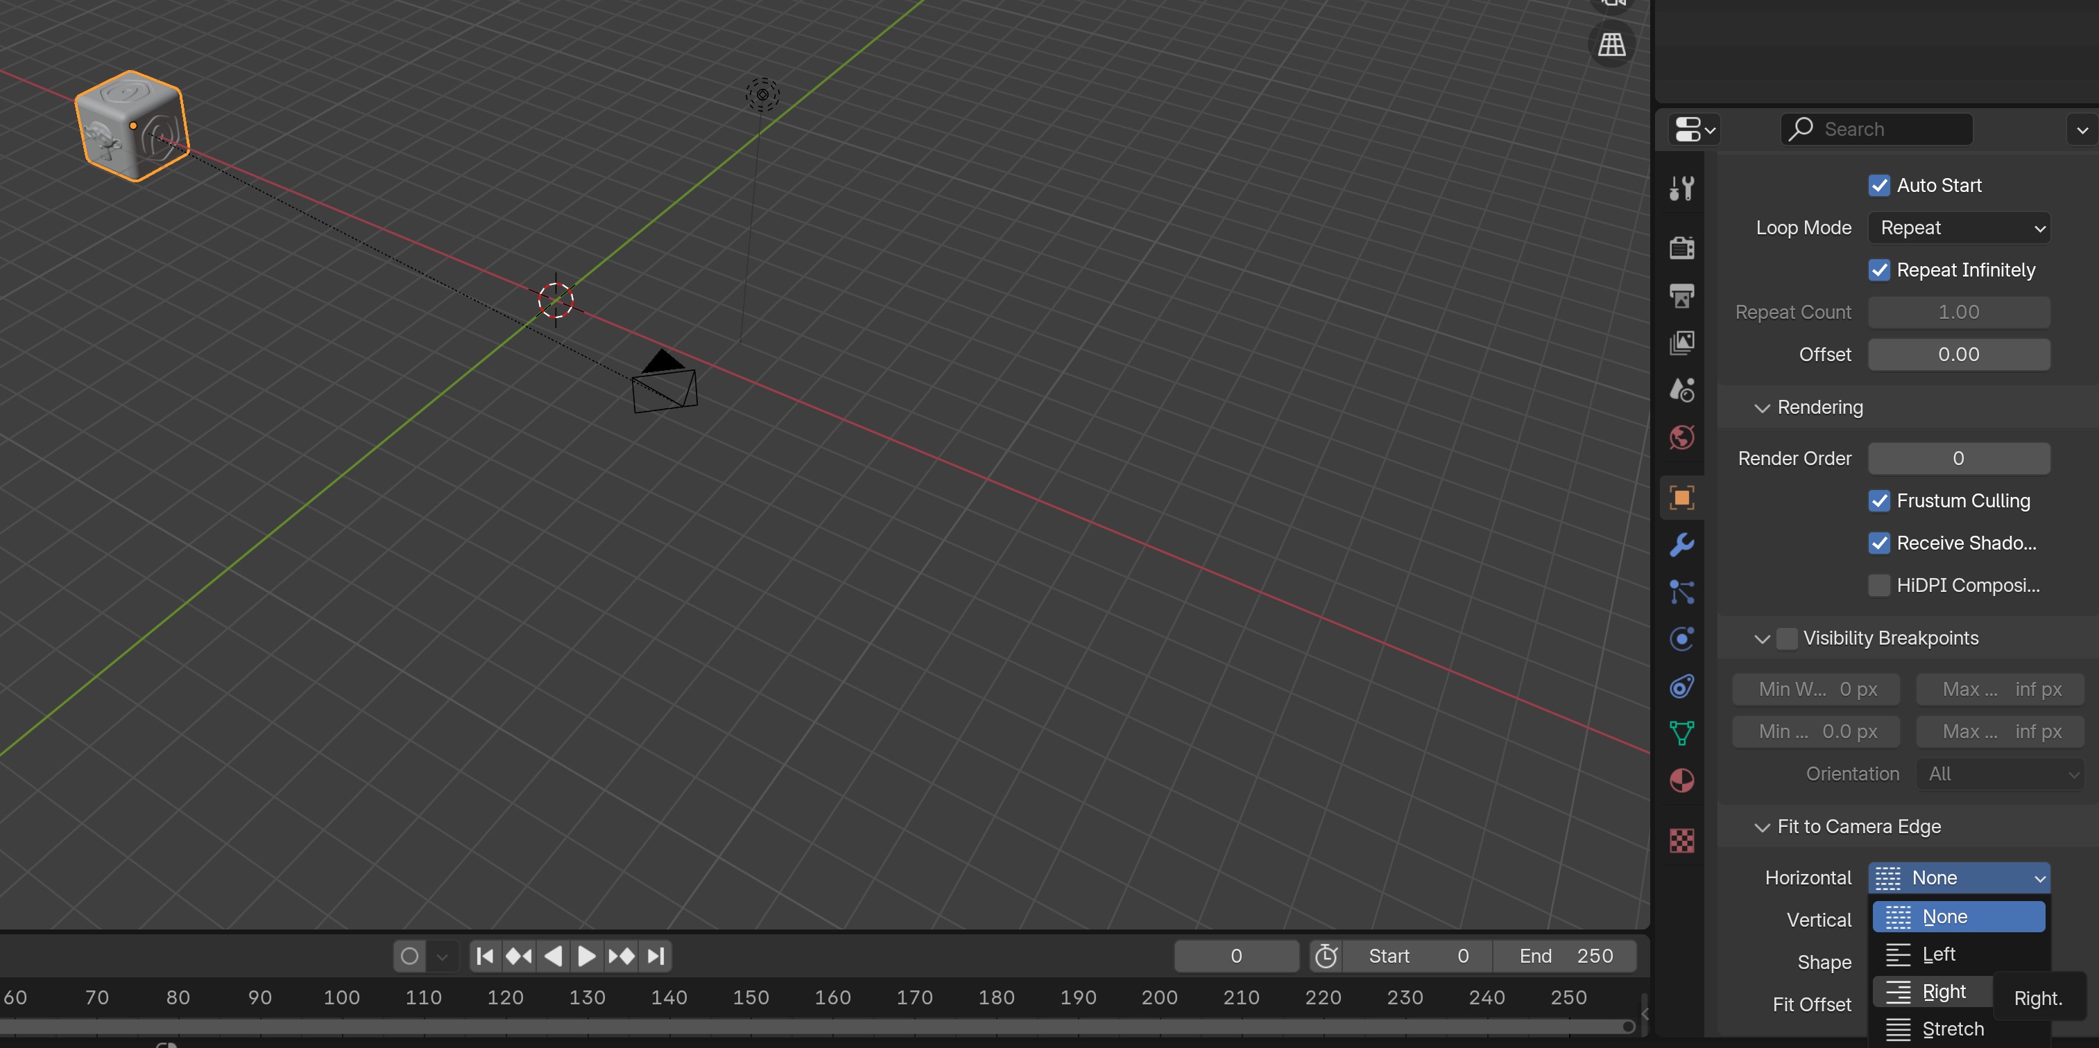Enable the HiDPI Compositing checkbox
This screenshot has width=2099, height=1048.
1879,586
